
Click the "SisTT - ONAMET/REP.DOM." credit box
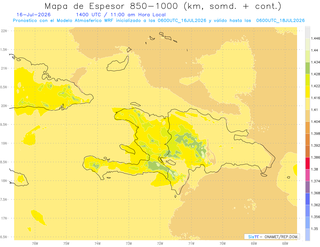click(272, 237)
